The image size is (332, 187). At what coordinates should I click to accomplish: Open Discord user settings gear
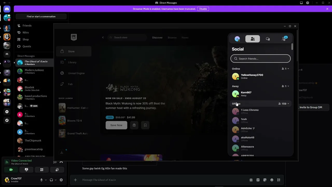click(61, 180)
